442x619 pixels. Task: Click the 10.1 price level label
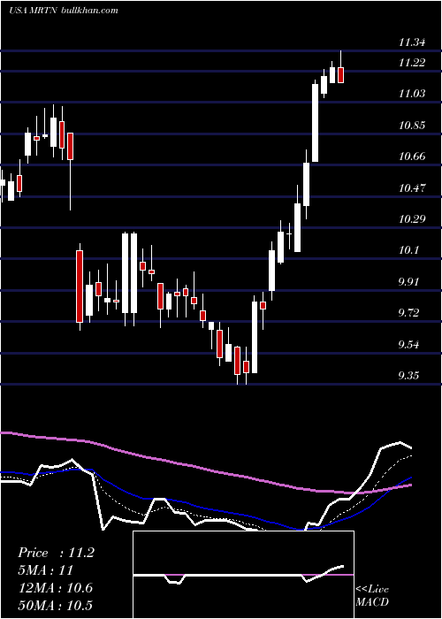(x=409, y=250)
